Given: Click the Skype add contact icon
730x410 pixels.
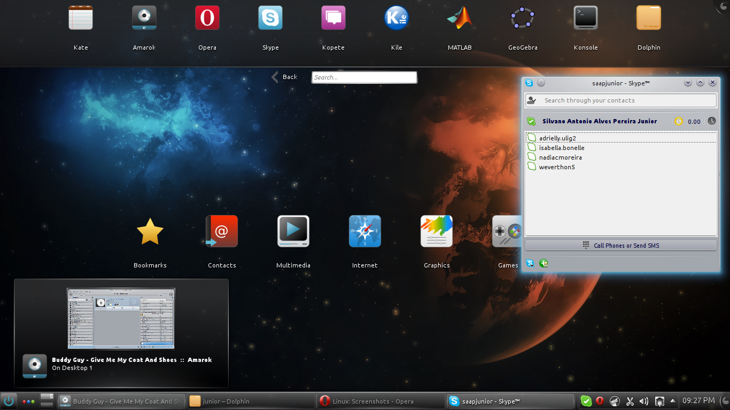Looking at the screenshot, I should (543, 263).
